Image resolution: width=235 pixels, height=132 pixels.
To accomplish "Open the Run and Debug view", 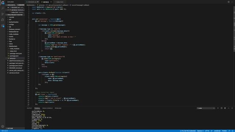I will pyautogui.click(x=3, y=20).
